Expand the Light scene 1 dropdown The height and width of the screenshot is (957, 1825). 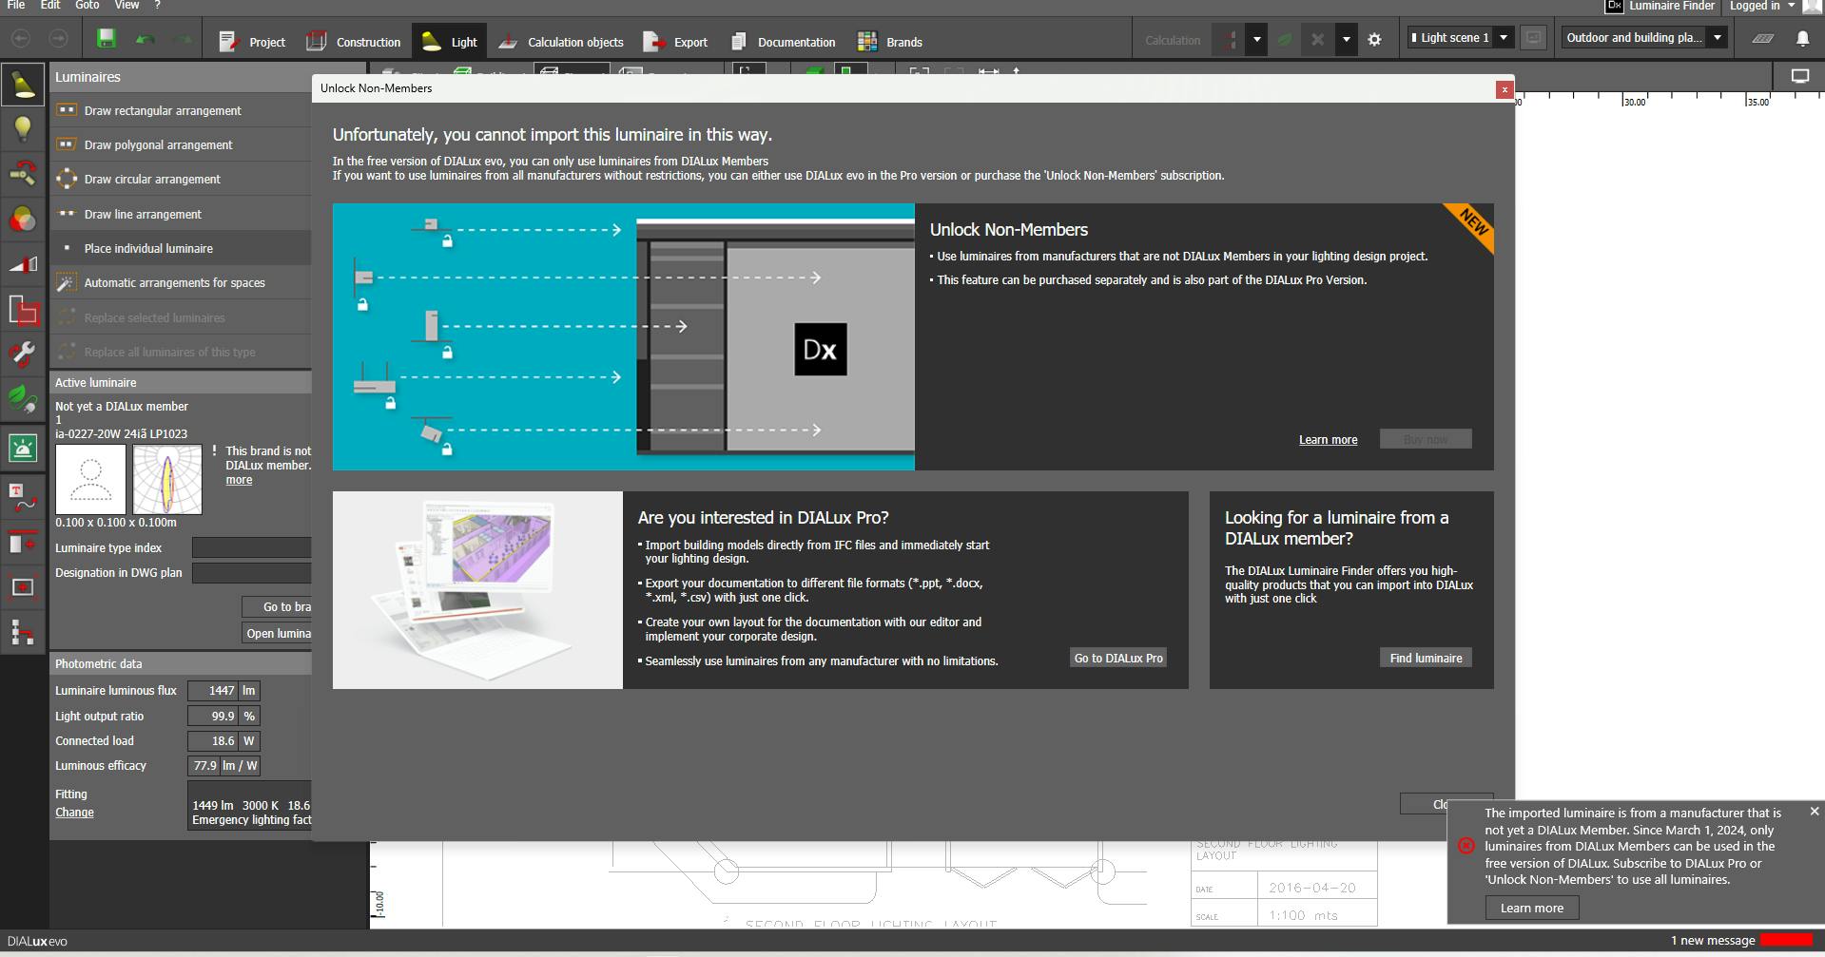1504,38
